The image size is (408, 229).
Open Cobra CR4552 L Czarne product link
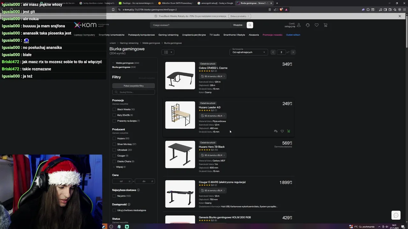tap(213, 68)
